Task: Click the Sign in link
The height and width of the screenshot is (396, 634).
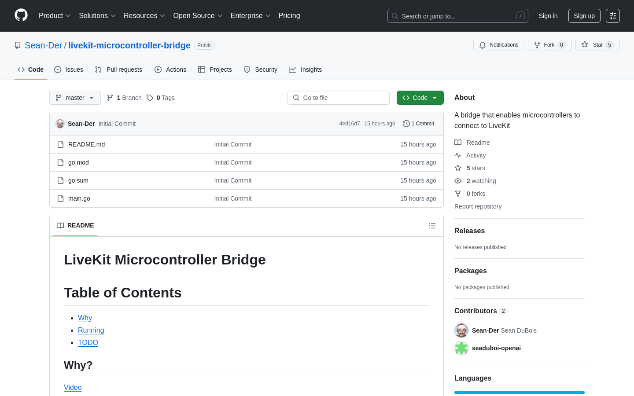Action: click(x=548, y=16)
